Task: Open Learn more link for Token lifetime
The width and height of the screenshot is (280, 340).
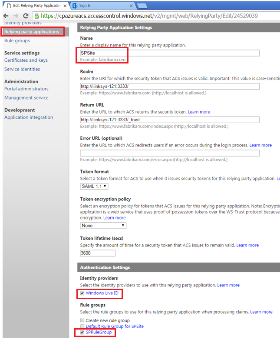Action: tap(247, 245)
